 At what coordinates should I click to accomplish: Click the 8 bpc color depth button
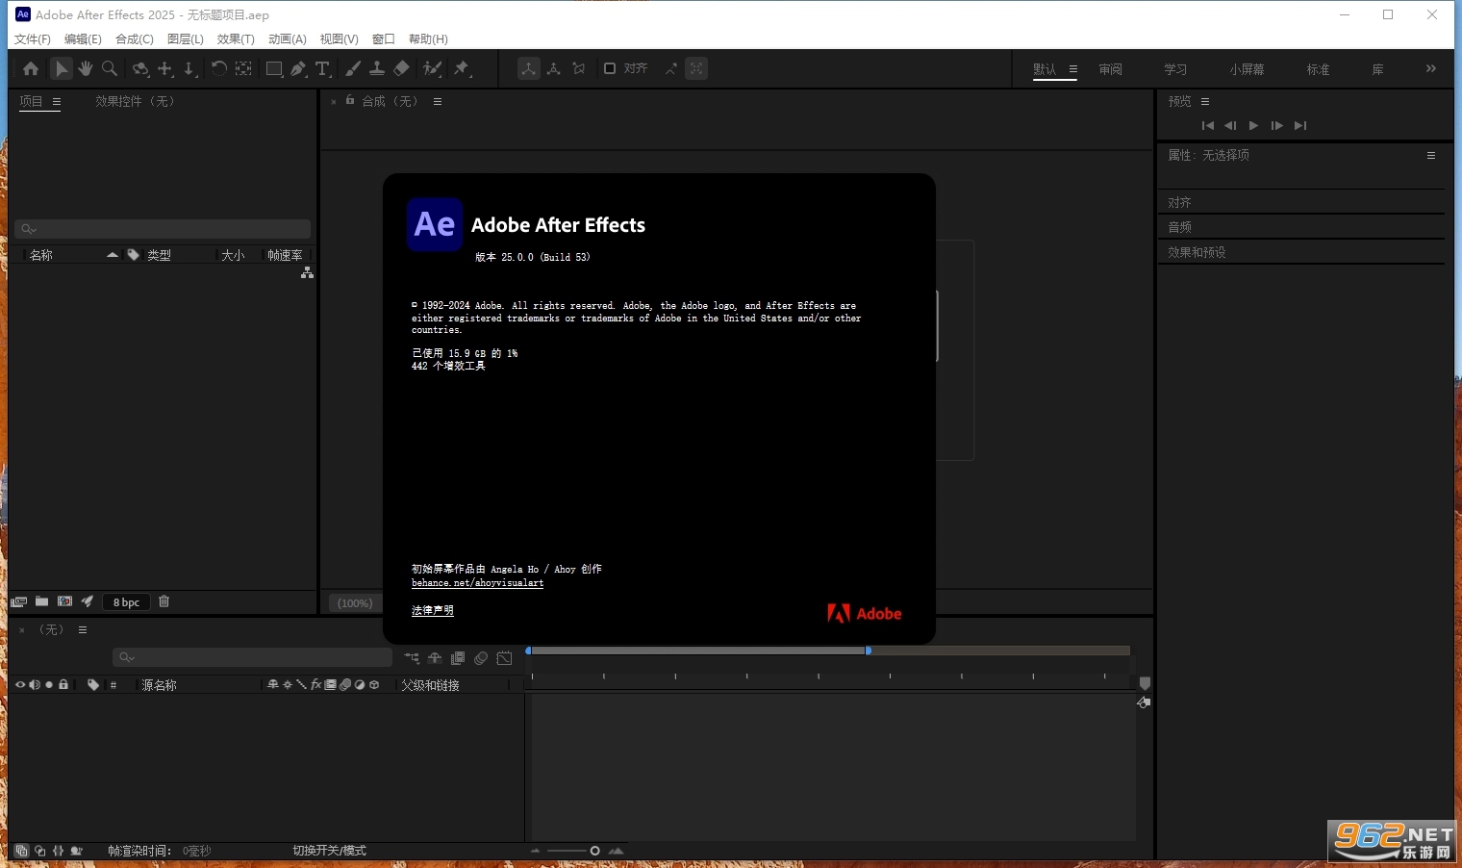click(x=126, y=602)
